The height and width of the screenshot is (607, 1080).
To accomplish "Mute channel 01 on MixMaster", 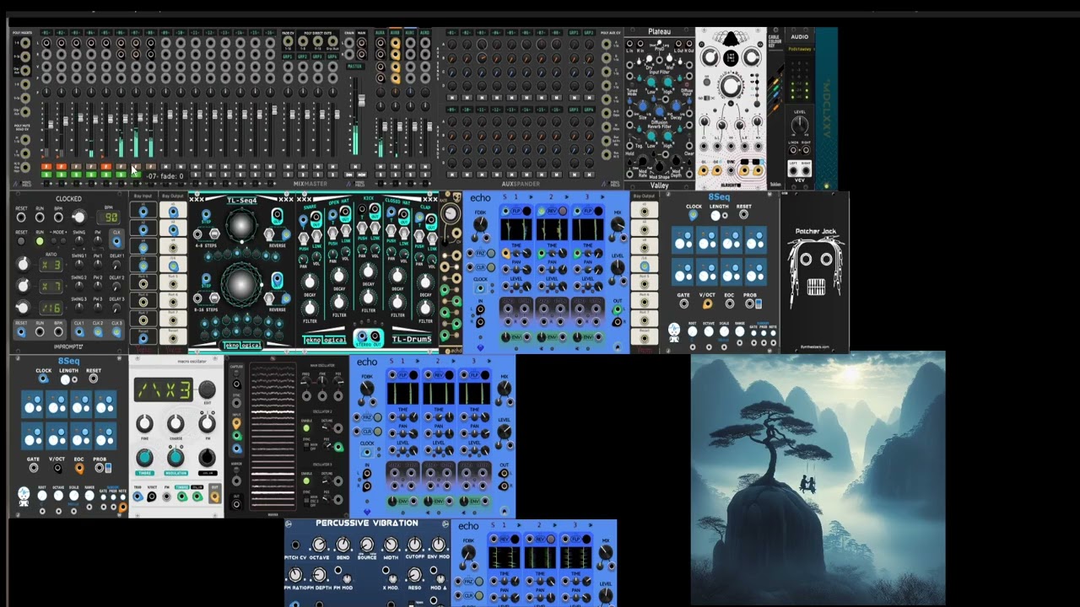I will tap(46, 167).
